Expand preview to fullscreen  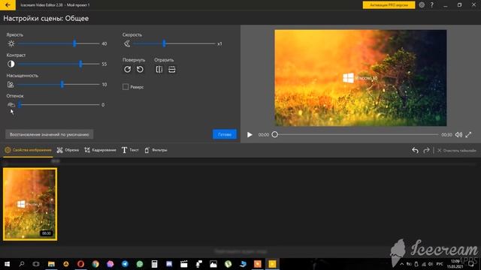tap(468, 135)
